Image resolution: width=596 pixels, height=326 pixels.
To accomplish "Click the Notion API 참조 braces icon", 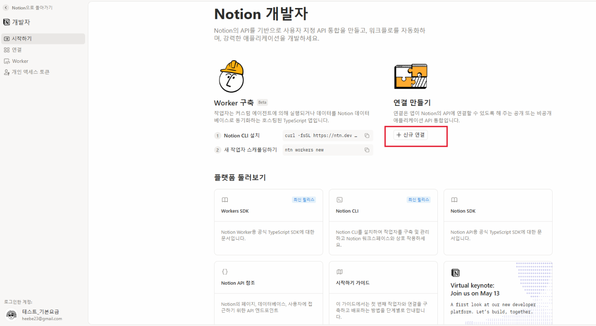I will point(225,272).
